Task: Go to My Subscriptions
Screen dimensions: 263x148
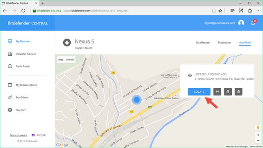Action: pos(26,85)
